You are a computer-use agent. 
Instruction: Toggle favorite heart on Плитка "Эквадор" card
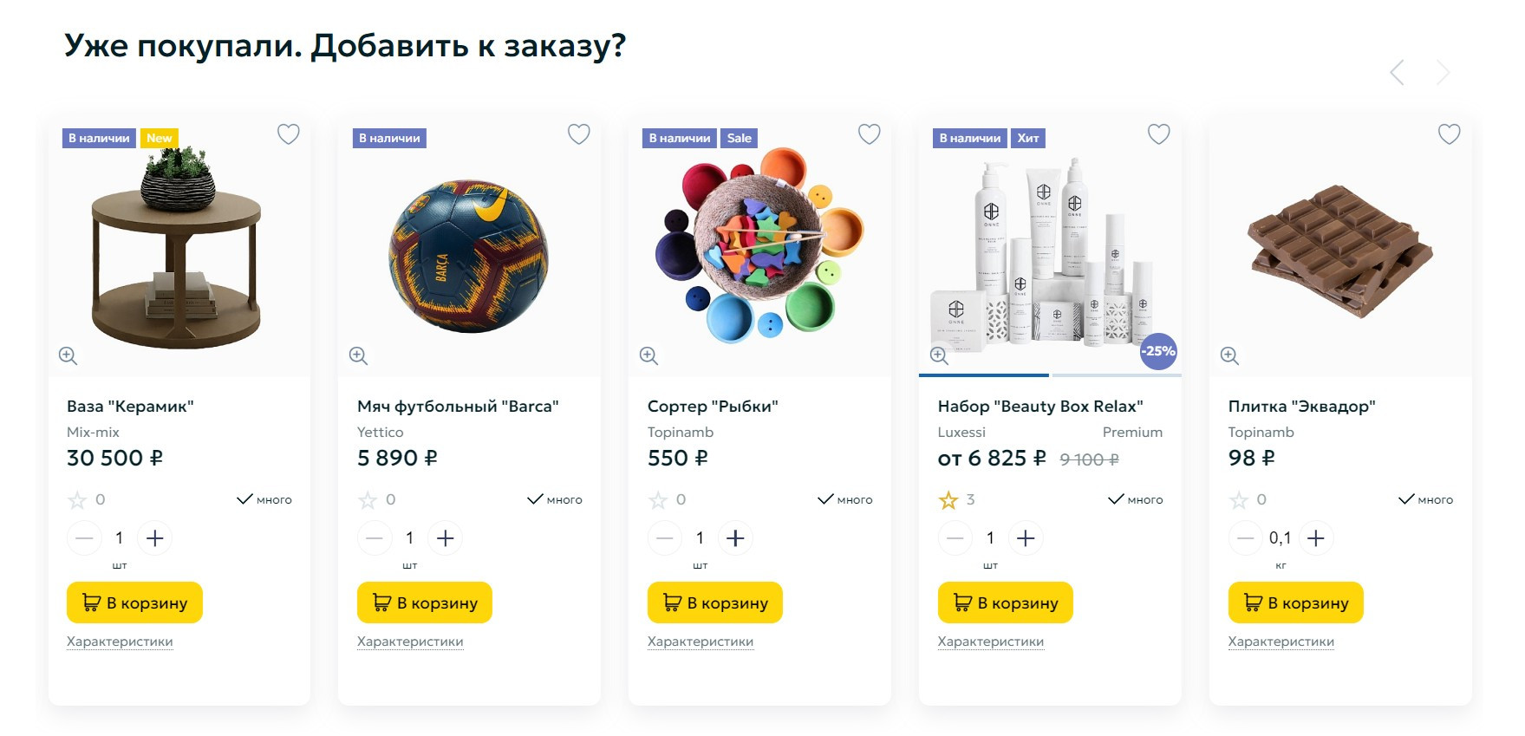coord(1450,134)
